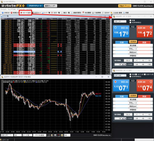
Task: Open 外為オプション from the header
Action: point(125,6)
